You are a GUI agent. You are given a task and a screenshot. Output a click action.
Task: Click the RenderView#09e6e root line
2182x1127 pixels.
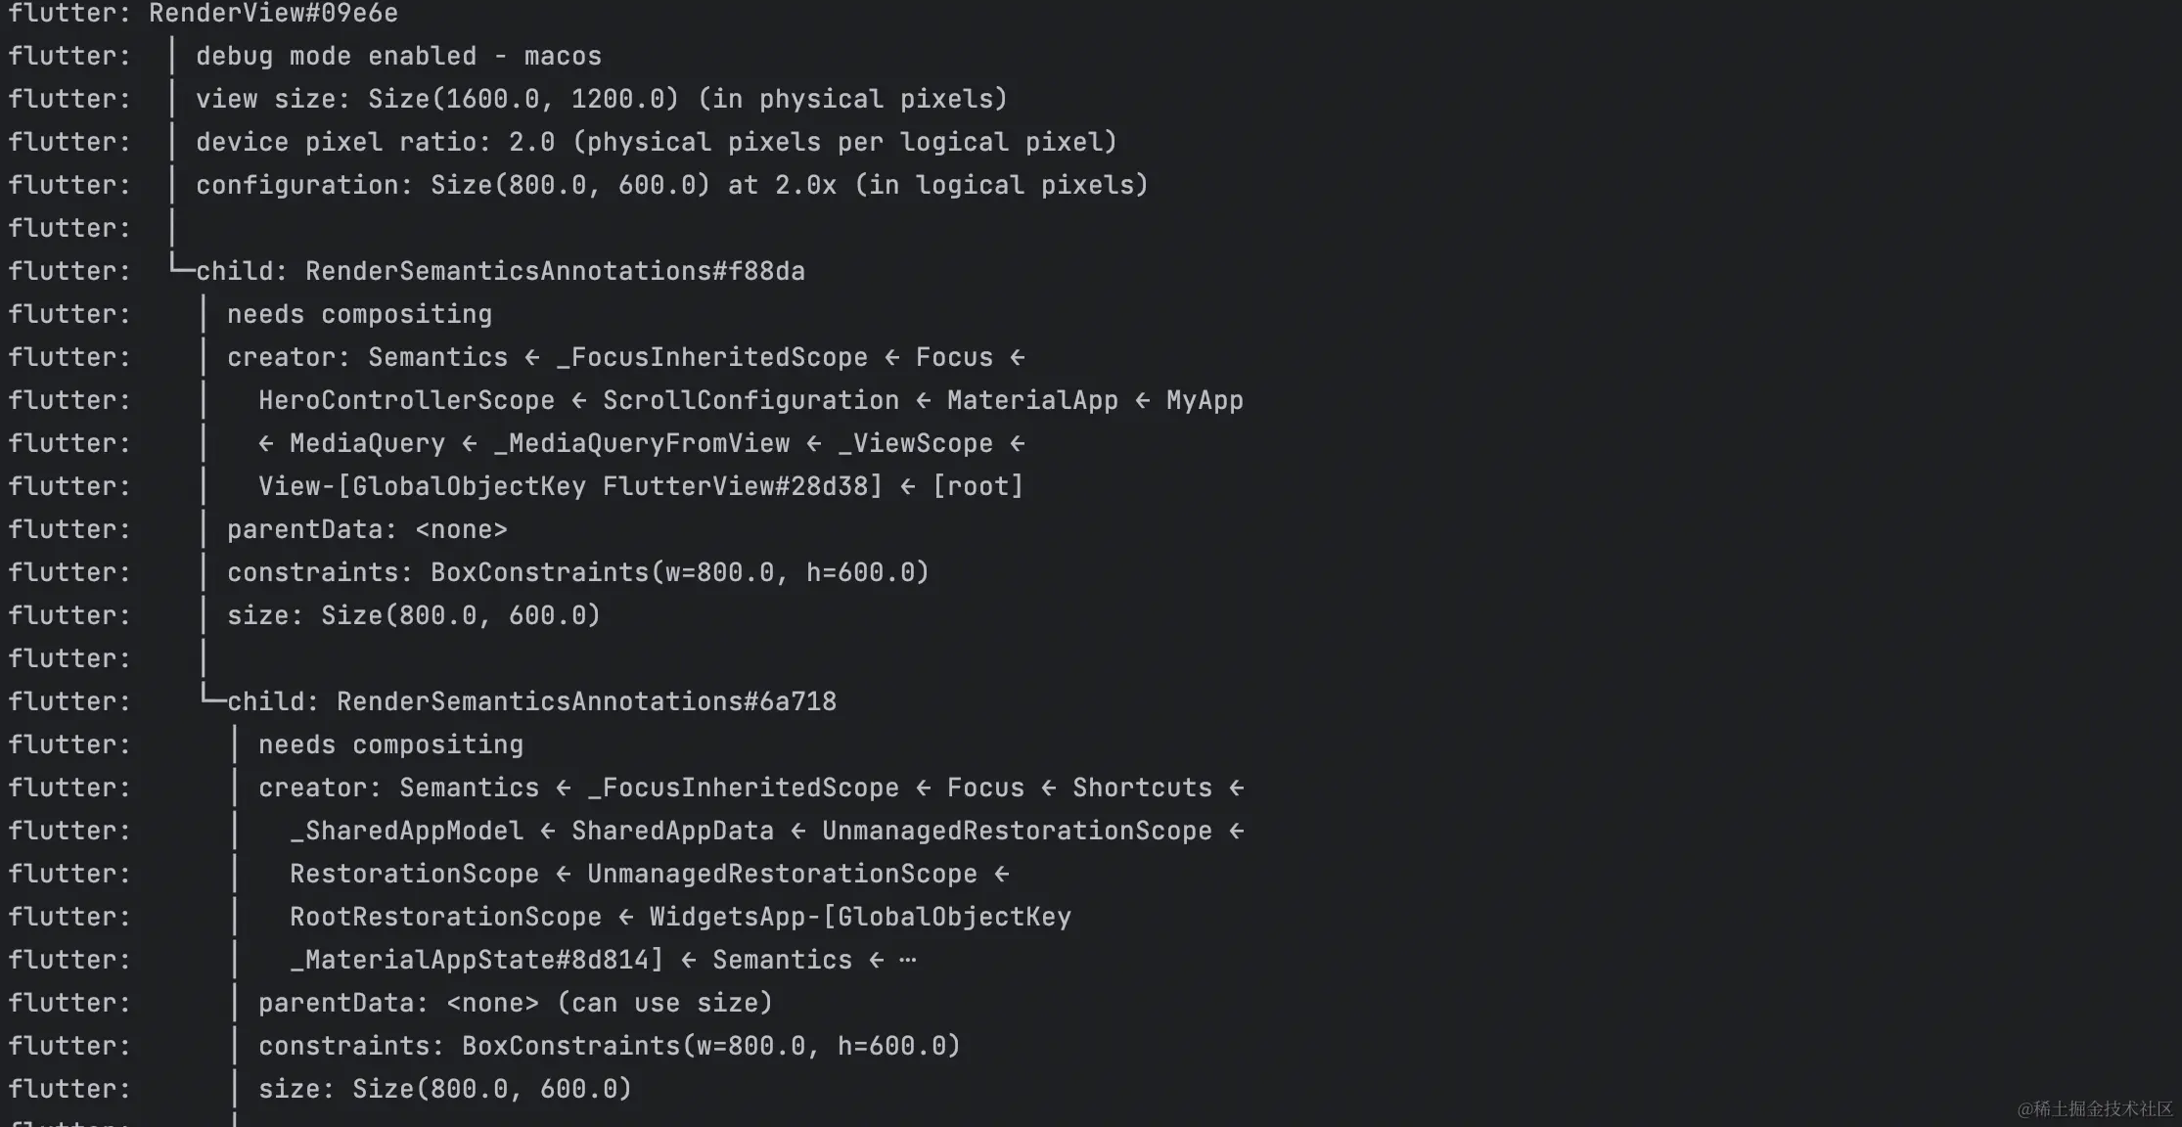273,14
